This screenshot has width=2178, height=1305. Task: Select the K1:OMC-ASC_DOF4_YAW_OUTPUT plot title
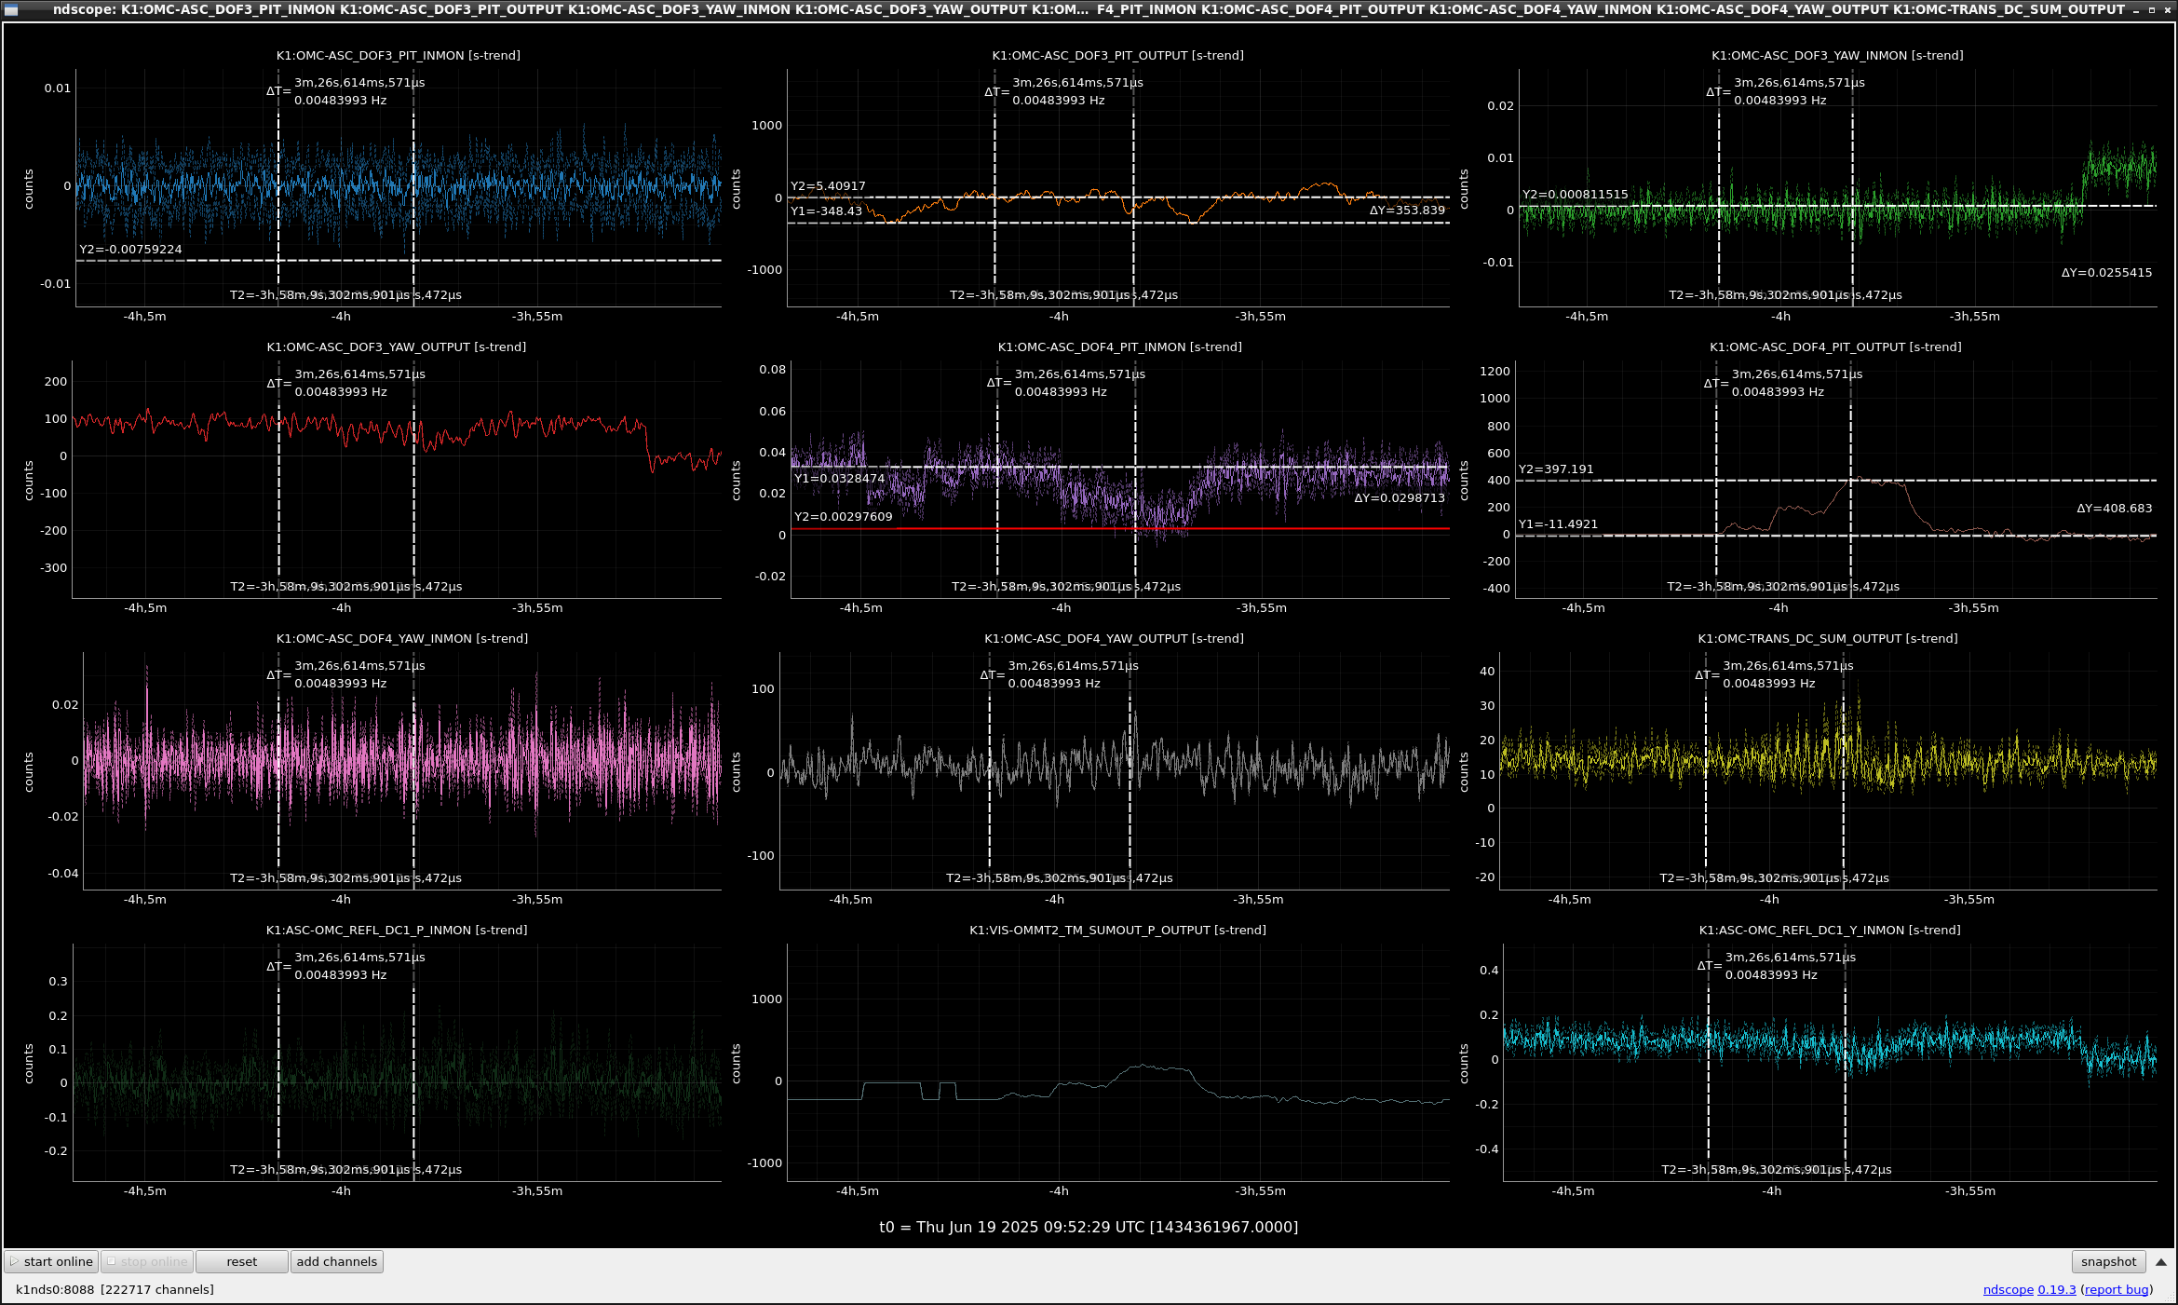pyautogui.click(x=1114, y=638)
